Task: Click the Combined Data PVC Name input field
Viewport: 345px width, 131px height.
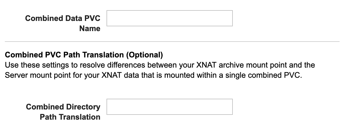Action: point(169,18)
